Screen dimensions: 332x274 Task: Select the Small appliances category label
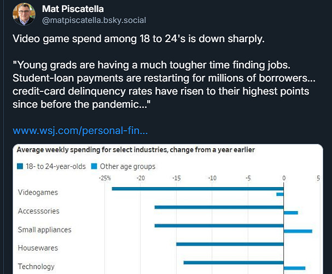pos(45,230)
